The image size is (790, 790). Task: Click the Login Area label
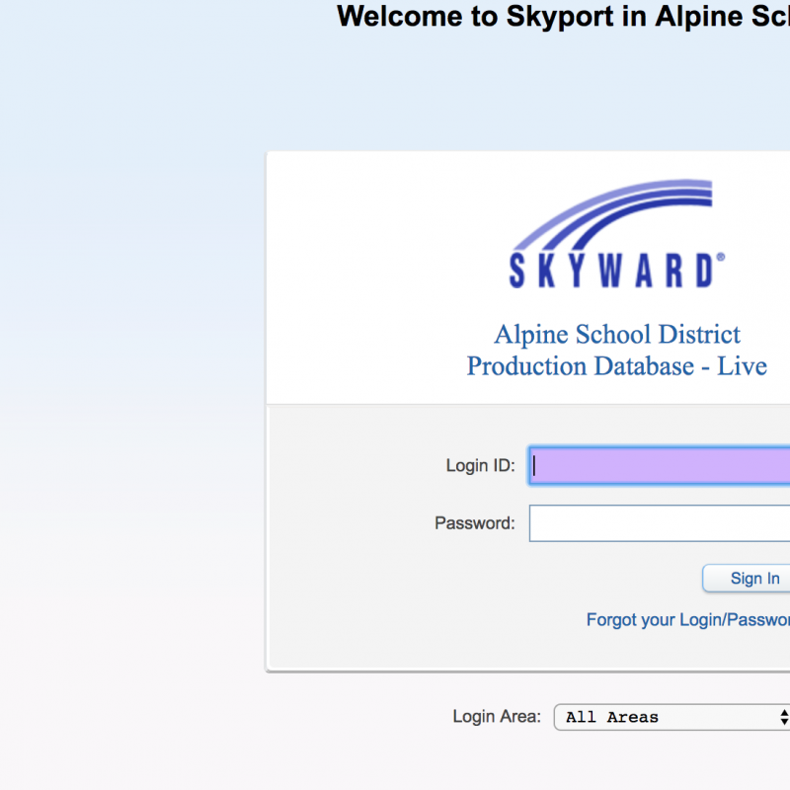(497, 716)
